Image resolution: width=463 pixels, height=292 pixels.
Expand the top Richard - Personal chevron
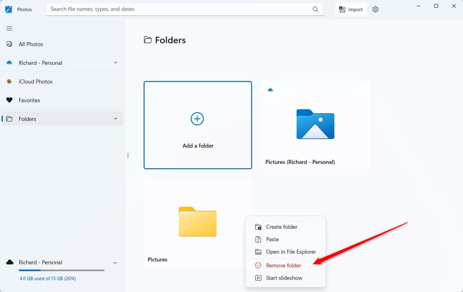coord(116,62)
